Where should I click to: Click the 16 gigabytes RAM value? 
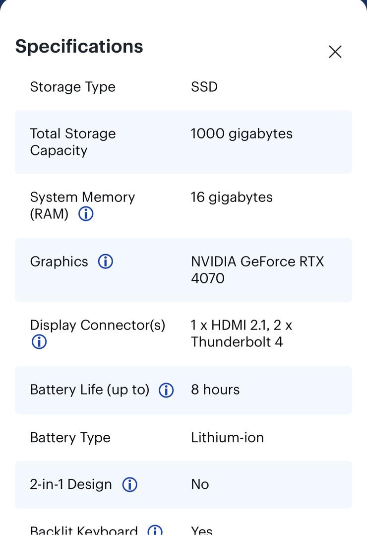(x=232, y=197)
